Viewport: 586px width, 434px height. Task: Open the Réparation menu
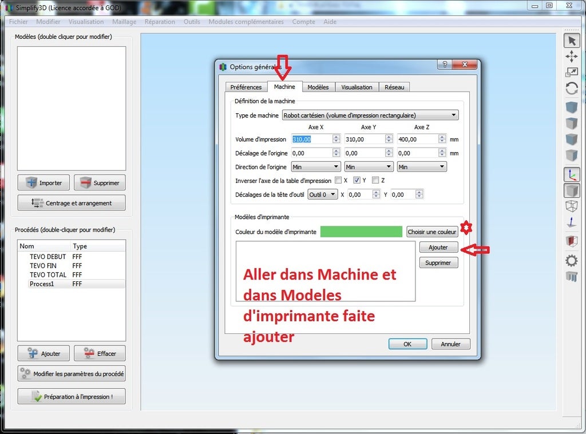pos(160,22)
